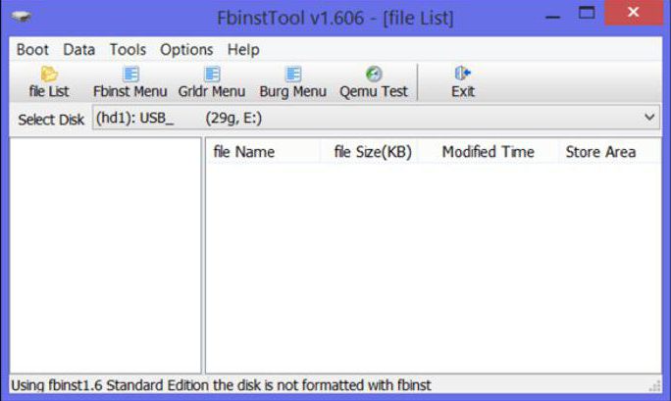This screenshot has width=671, height=401.
Task: Open the Grldr Menu editor
Action: [211, 82]
